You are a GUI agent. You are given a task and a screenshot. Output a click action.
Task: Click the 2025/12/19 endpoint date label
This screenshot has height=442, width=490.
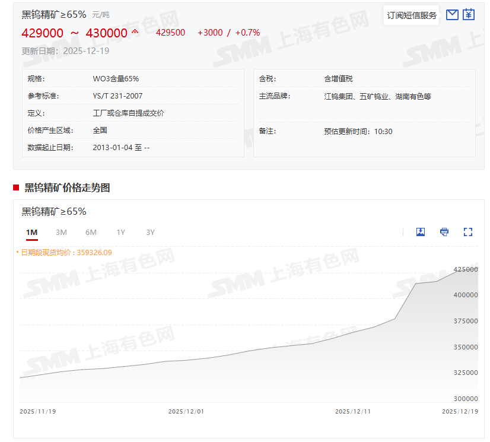(460, 411)
